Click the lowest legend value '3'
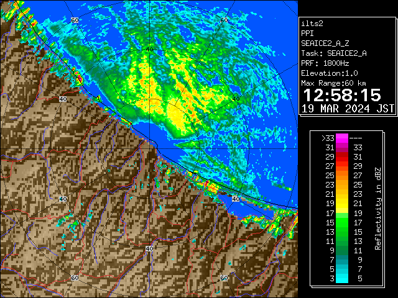Screen dimensions: 398x298 click(332, 279)
